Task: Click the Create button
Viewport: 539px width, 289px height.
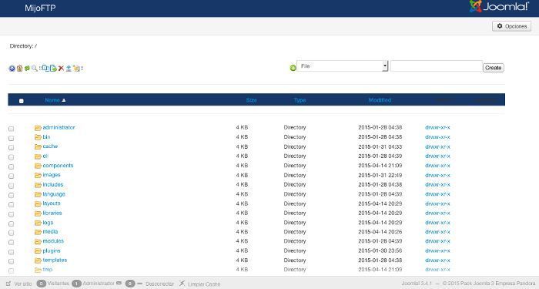Action: click(494, 68)
